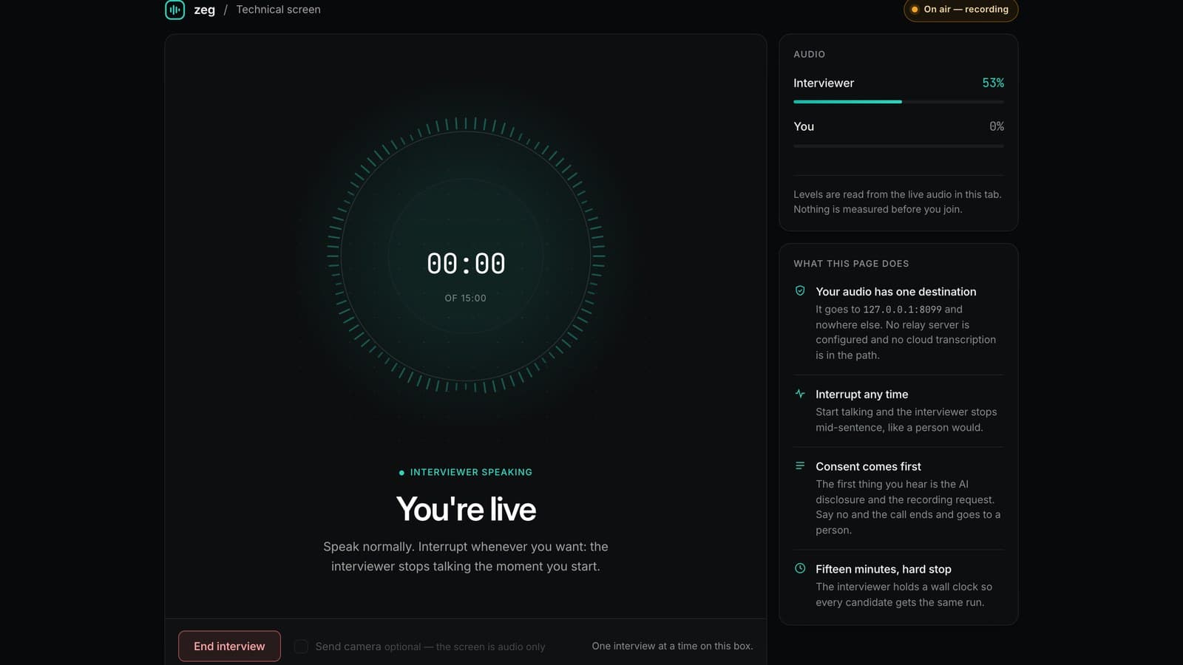
Task: Click the Start talking and interviewer stops description
Action: pyautogui.click(x=906, y=420)
